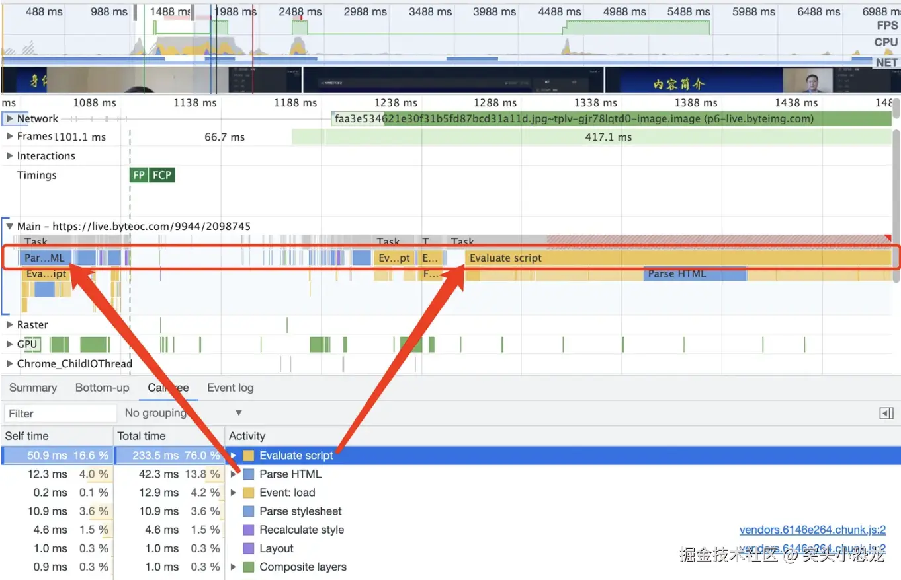The width and height of the screenshot is (901, 580).
Task: Click the FPS label in overview
Action: coord(887,25)
